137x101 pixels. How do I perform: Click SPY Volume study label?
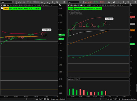click(71, 79)
